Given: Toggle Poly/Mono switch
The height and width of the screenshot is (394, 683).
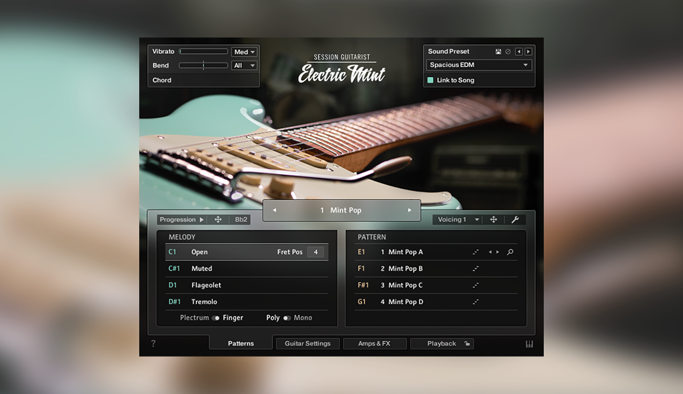Looking at the screenshot, I should 286,318.
